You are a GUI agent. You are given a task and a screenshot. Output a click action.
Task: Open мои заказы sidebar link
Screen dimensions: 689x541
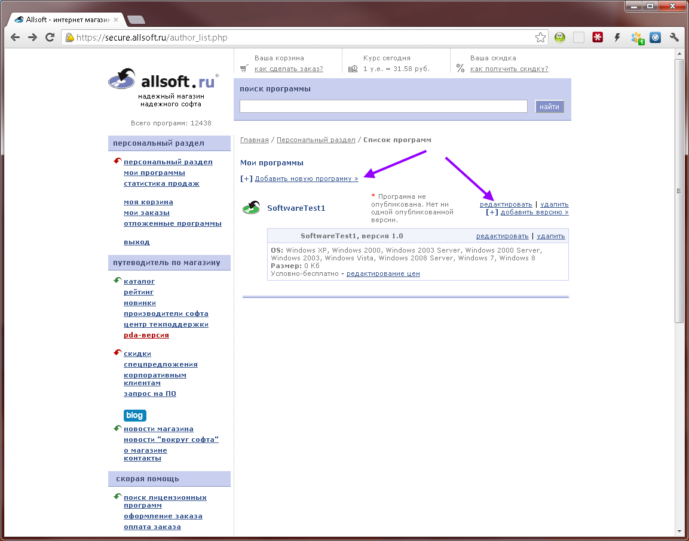coord(146,213)
